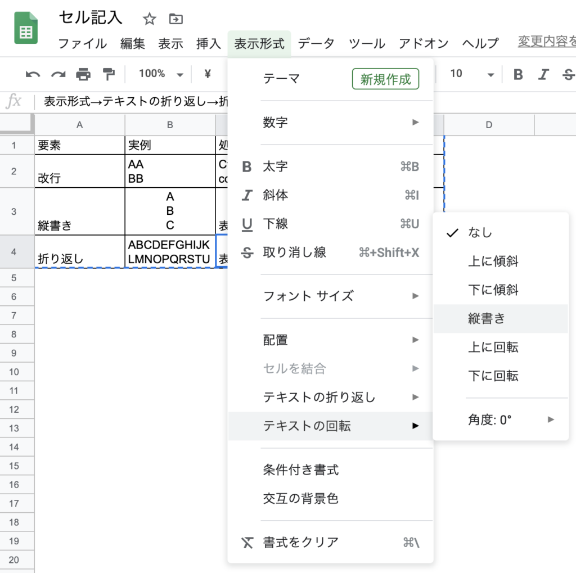
Task: Open the 表示 menu
Action: (170, 44)
